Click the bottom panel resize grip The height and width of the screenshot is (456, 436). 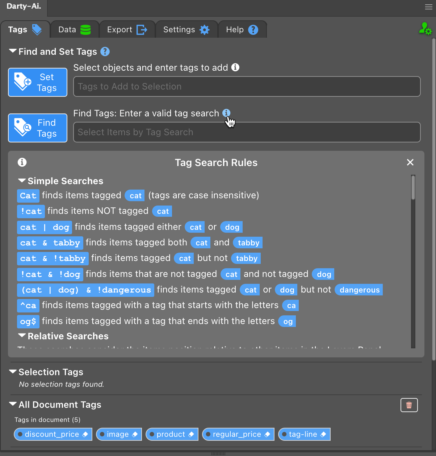pyautogui.click(x=218, y=453)
